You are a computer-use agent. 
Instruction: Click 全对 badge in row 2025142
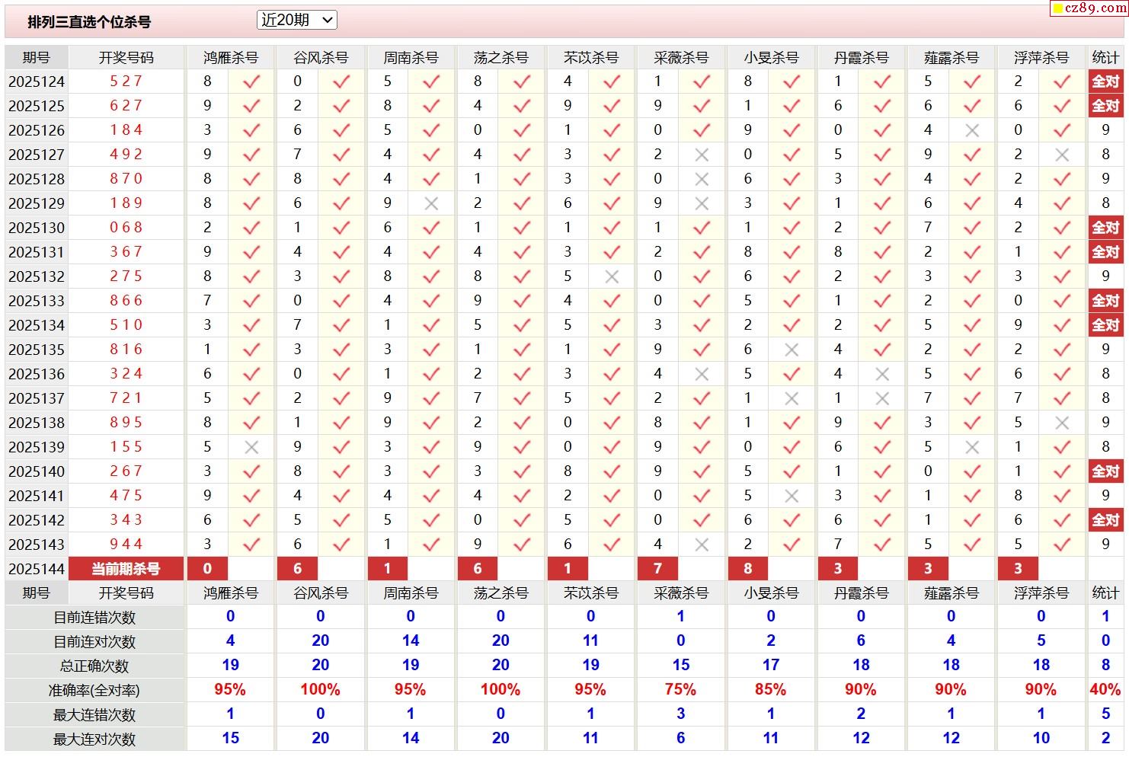coord(1105,520)
